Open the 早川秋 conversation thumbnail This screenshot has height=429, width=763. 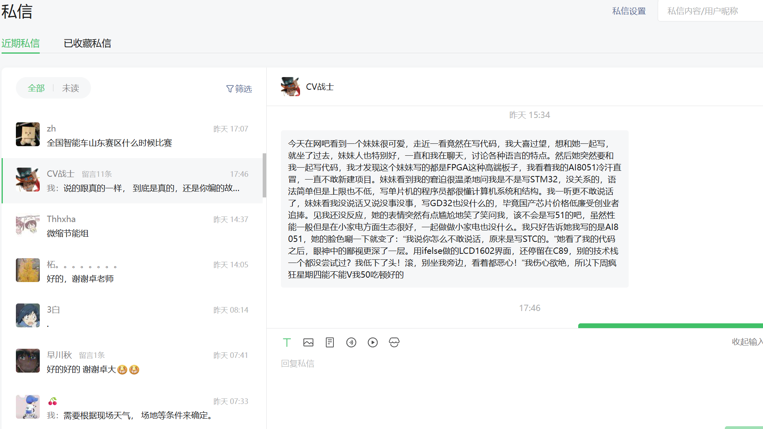point(28,361)
